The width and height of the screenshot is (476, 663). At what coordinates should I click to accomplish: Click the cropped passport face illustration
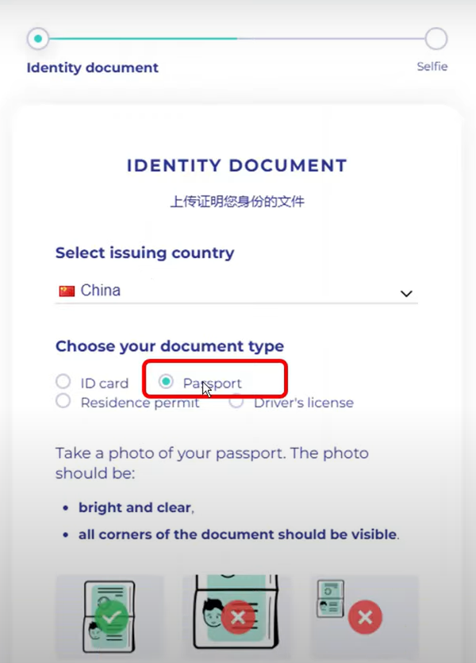click(x=213, y=614)
